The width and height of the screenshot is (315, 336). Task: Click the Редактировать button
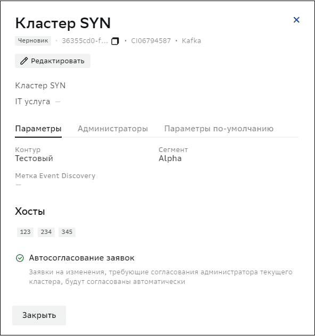coord(53,61)
